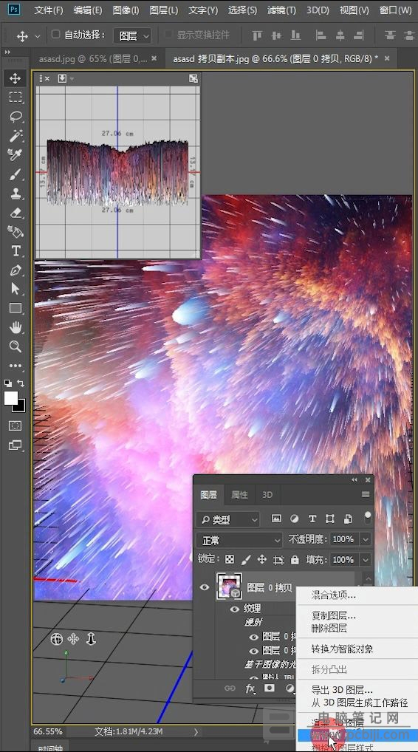Open the 正常 blend mode dropdown
Viewport: 418px width, 752px height.
coord(239,540)
